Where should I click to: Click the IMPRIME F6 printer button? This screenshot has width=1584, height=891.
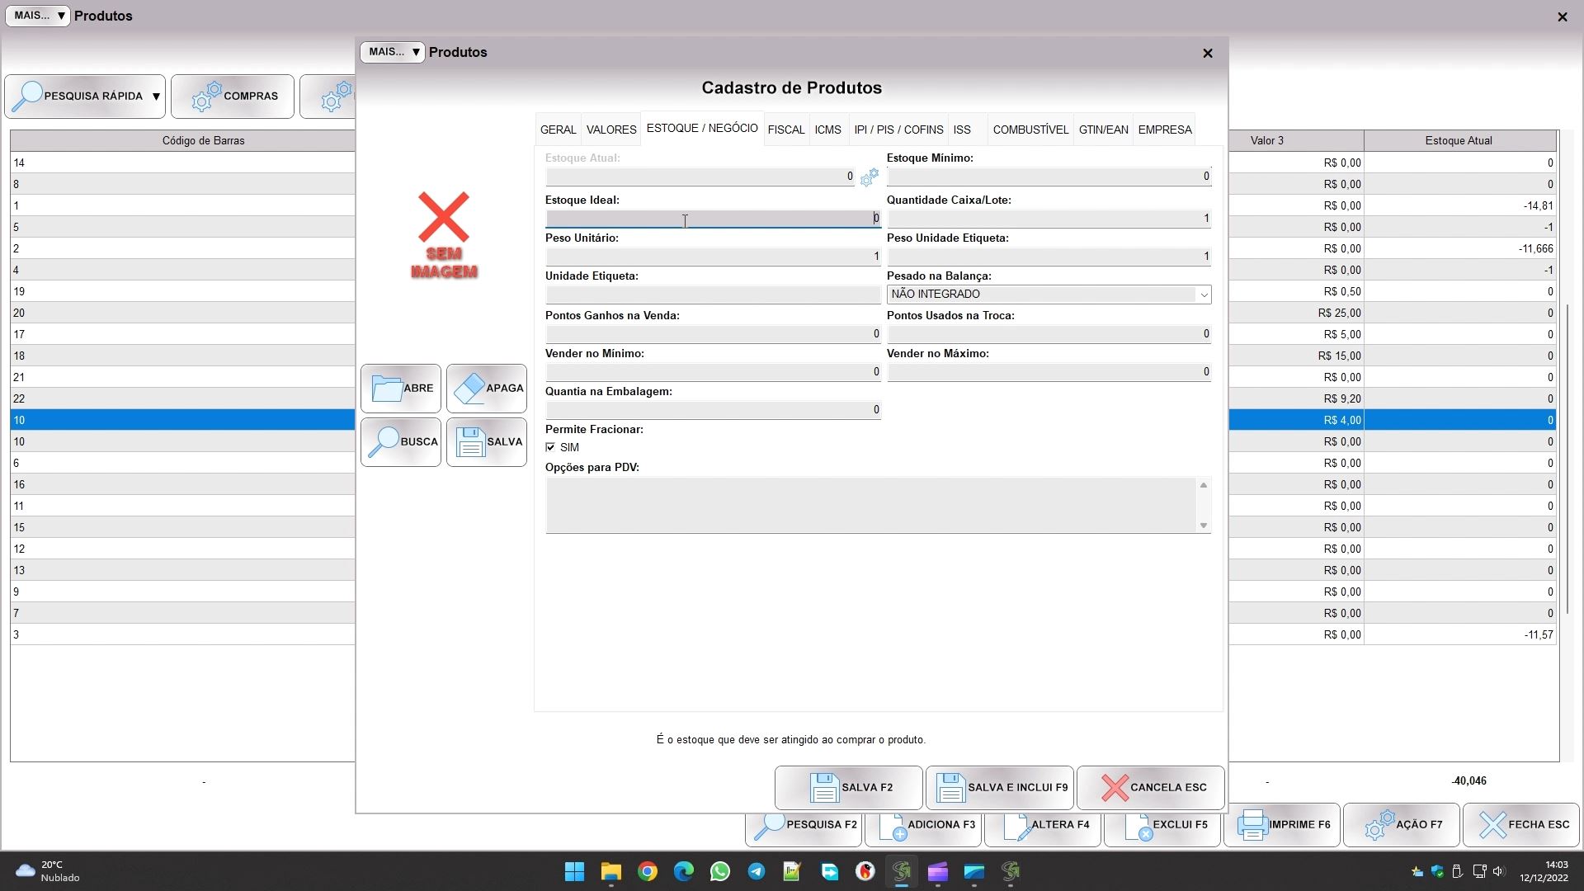1281,824
